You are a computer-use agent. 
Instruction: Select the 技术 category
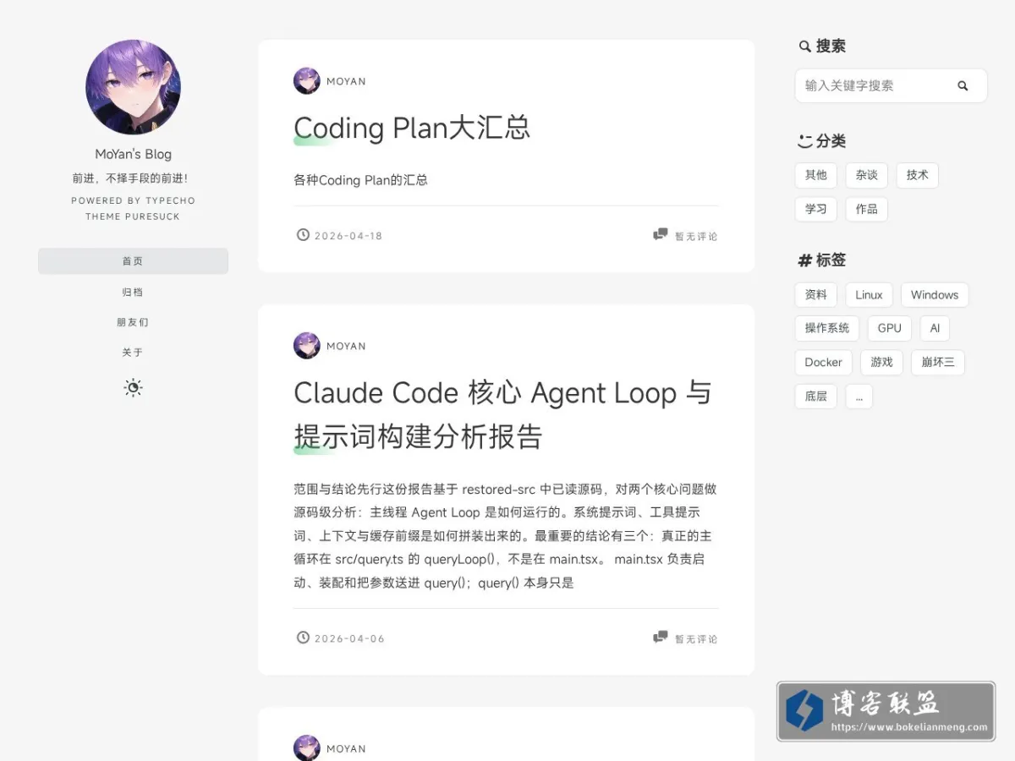point(918,175)
